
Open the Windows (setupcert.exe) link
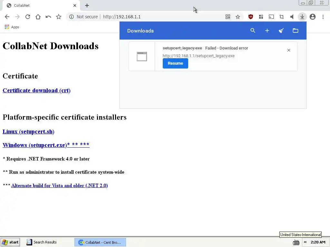click(46, 145)
